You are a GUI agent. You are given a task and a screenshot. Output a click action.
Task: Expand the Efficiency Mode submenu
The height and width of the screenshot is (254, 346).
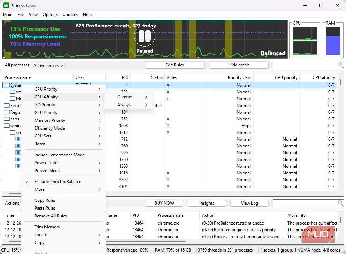[x=63, y=128]
